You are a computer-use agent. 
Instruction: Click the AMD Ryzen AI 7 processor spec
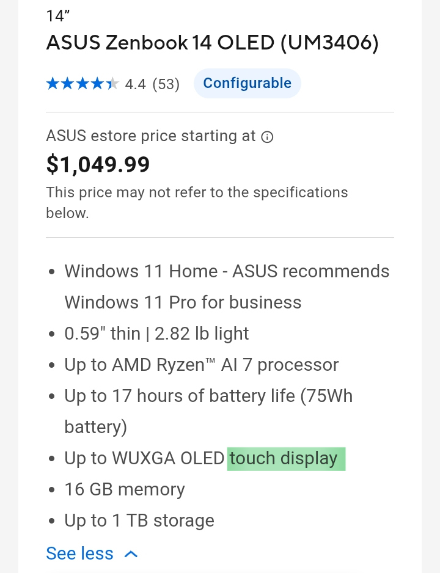pyautogui.click(x=201, y=365)
